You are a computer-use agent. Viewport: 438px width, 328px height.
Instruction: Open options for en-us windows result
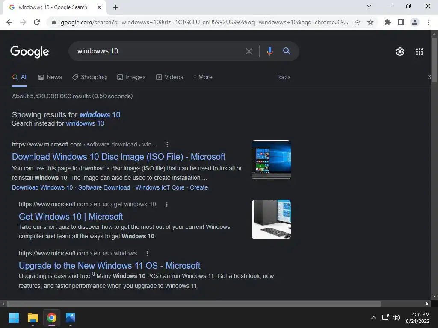[x=148, y=253]
